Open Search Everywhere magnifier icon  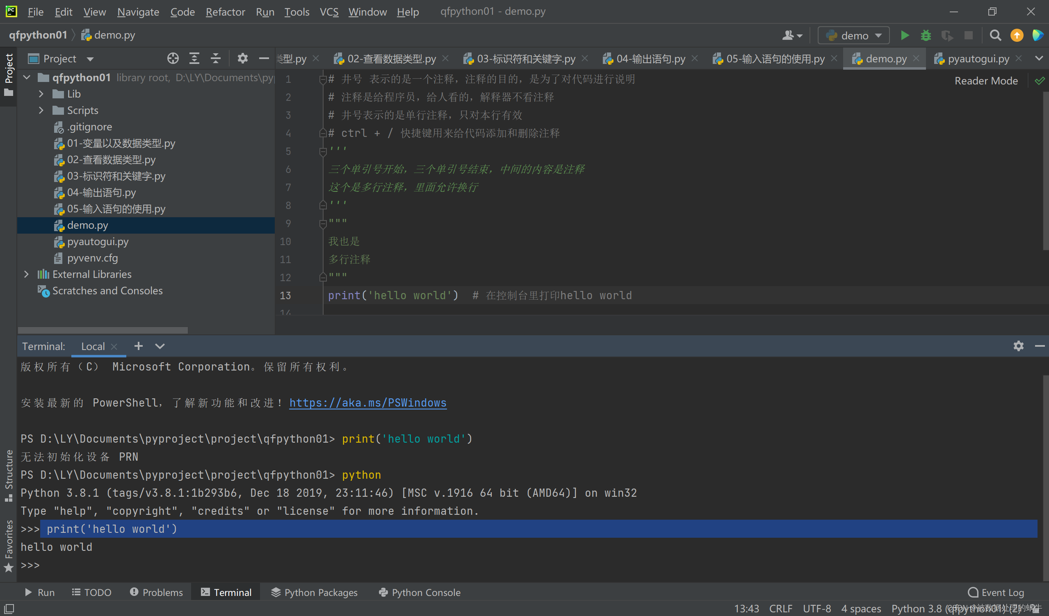(995, 35)
